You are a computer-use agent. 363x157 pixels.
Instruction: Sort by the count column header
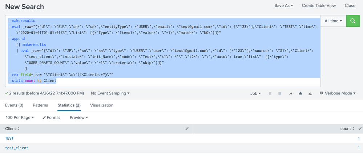pos(347,128)
